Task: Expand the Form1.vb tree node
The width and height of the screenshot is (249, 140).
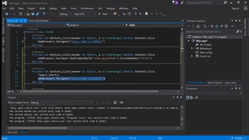Action: [x=192, y=56]
